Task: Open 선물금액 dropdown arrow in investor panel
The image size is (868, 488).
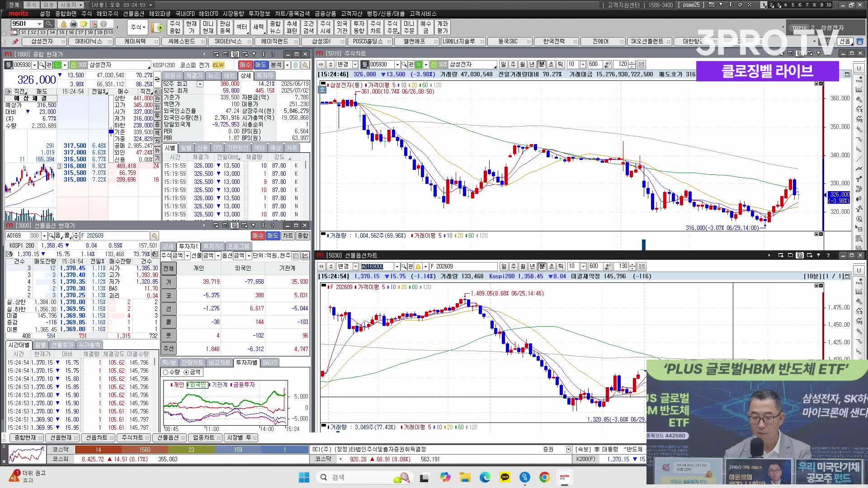Action: [x=217, y=256]
